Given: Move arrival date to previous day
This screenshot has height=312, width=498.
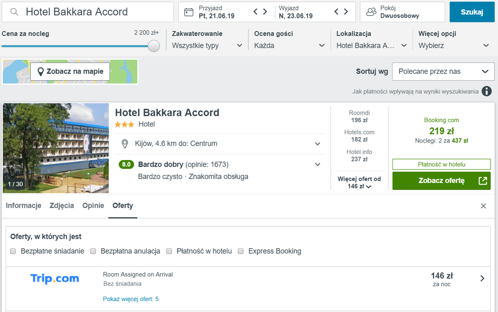Looking at the screenshot, I should [x=255, y=12].
